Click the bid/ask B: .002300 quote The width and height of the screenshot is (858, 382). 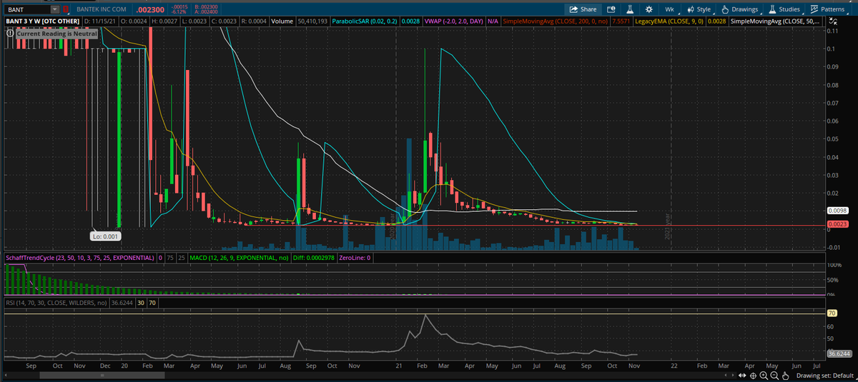pyautogui.click(x=206, y=6)
